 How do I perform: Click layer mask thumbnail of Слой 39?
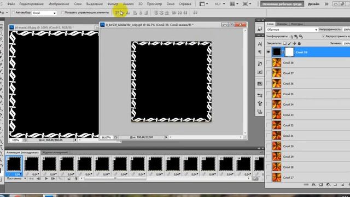pos(289,52)
